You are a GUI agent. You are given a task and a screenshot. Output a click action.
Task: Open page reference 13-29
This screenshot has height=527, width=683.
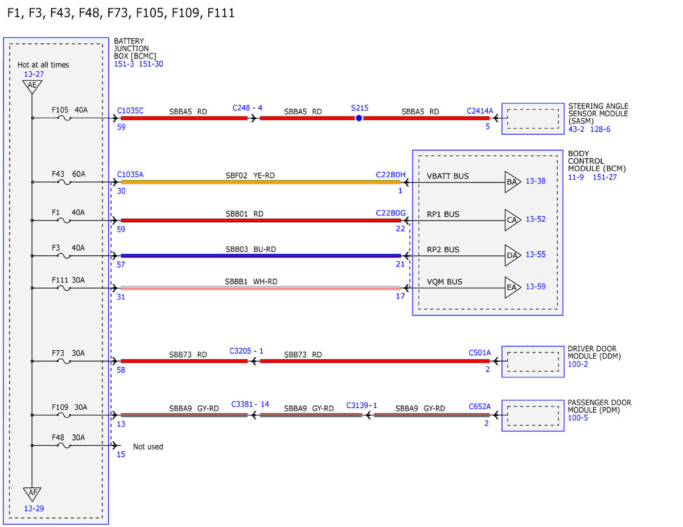pos(34,508)
